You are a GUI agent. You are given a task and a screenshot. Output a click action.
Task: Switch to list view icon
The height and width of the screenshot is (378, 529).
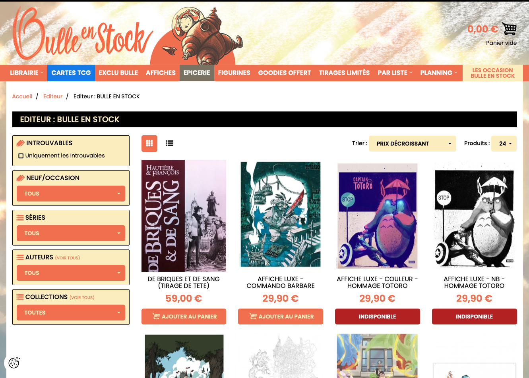tap(170, 144)
